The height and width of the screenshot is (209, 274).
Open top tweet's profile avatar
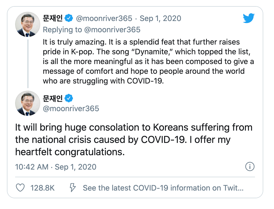point(27,24)
